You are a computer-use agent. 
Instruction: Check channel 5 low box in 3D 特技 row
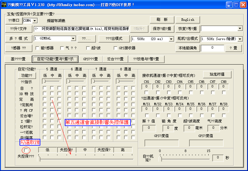tap(45, 94)
